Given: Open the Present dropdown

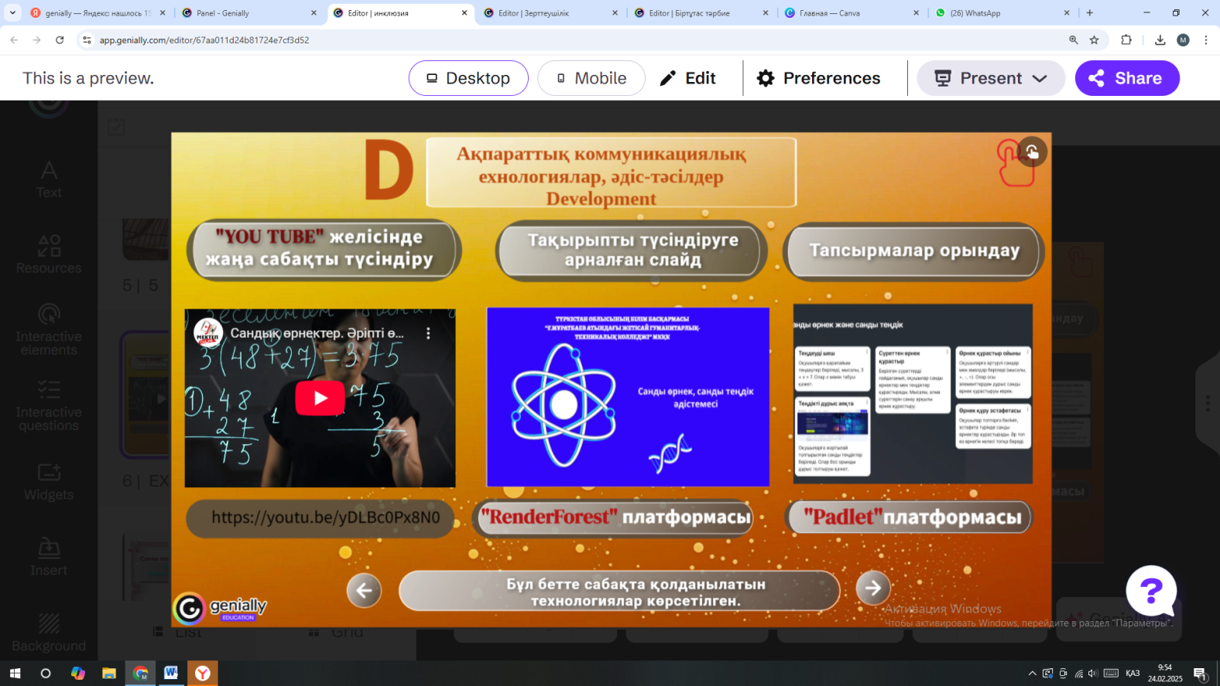Looking at the screenshot, I should (x=991, y=78).
